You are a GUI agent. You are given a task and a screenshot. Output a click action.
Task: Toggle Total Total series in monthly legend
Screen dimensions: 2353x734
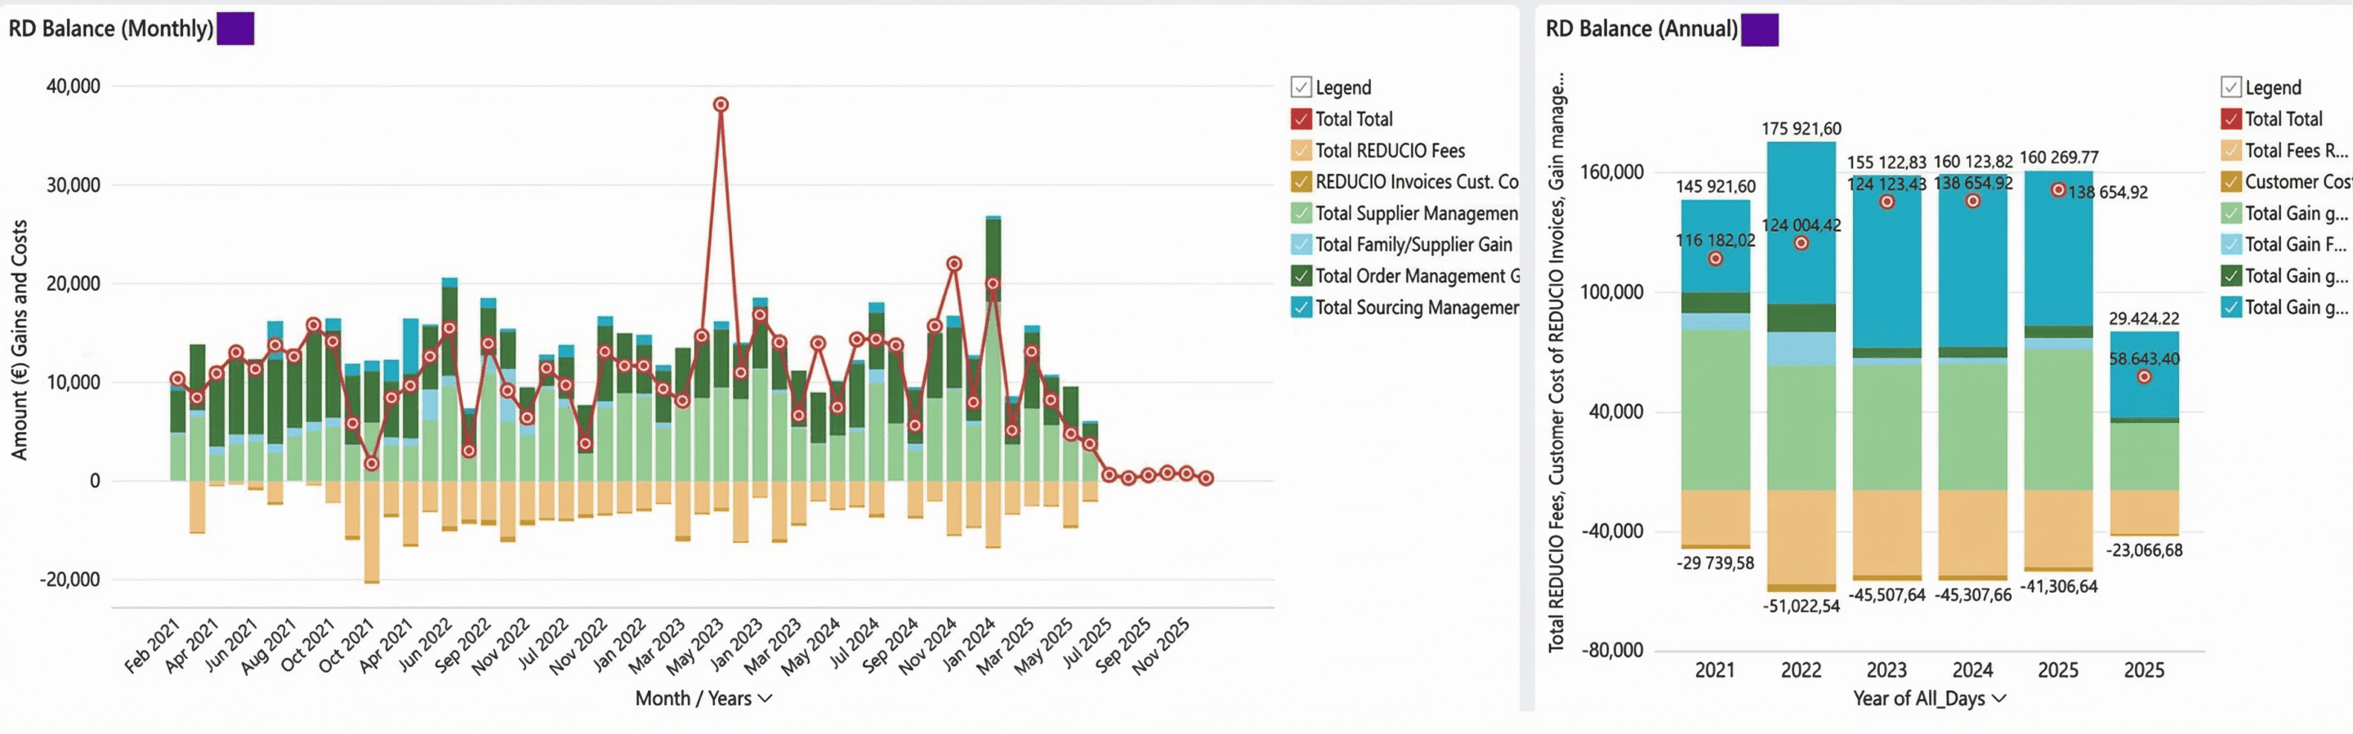[1301, 118]
